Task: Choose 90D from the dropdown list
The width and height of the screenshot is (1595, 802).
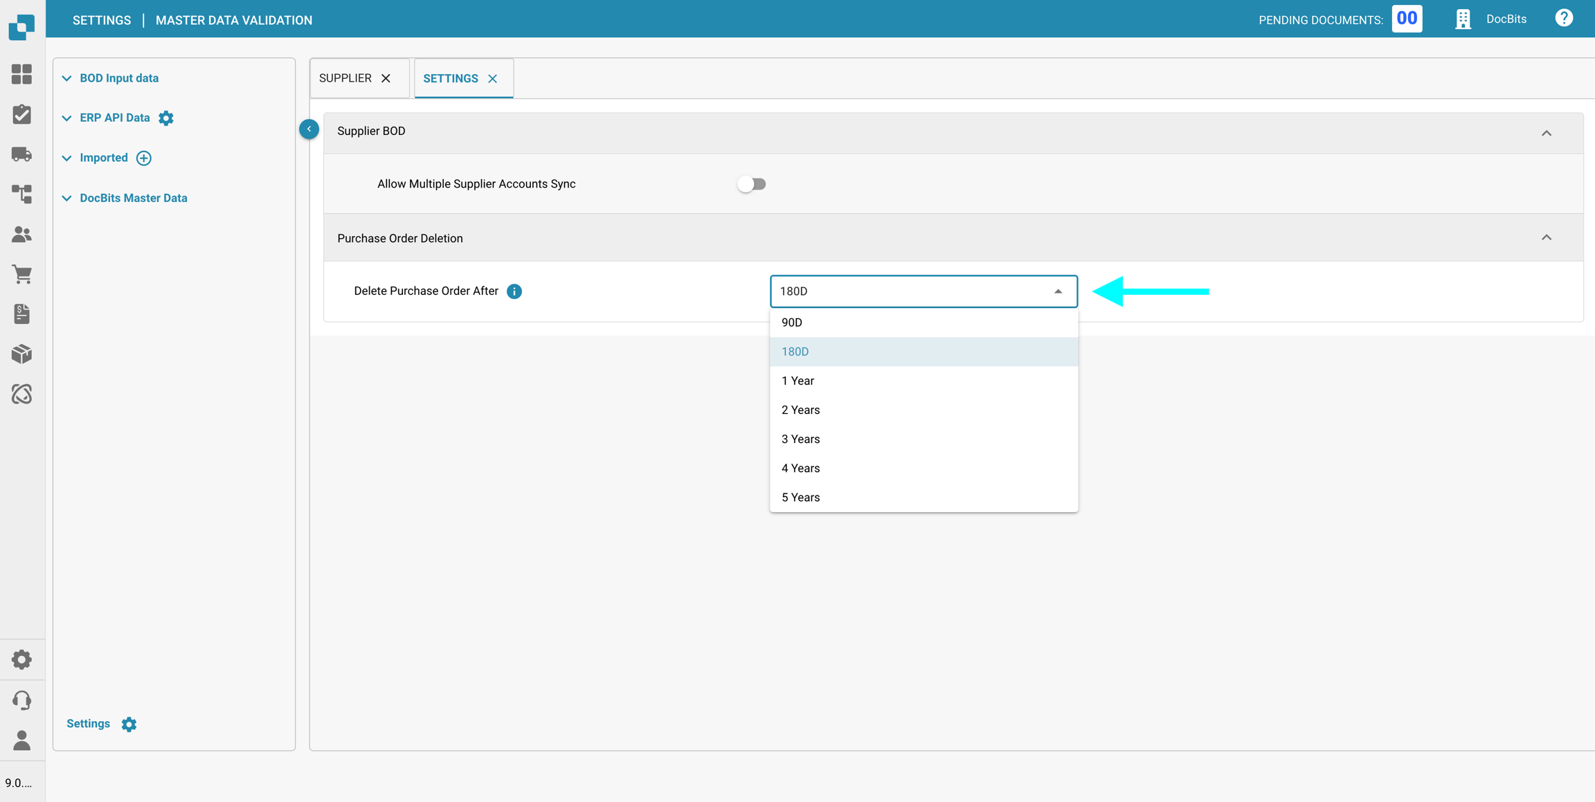Action: (x=791, y=322)
